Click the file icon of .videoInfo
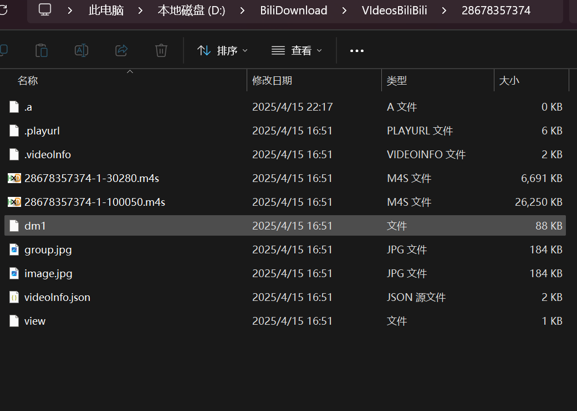The width and height of the screenshot is (577, 411). click(x=14, y=155)
